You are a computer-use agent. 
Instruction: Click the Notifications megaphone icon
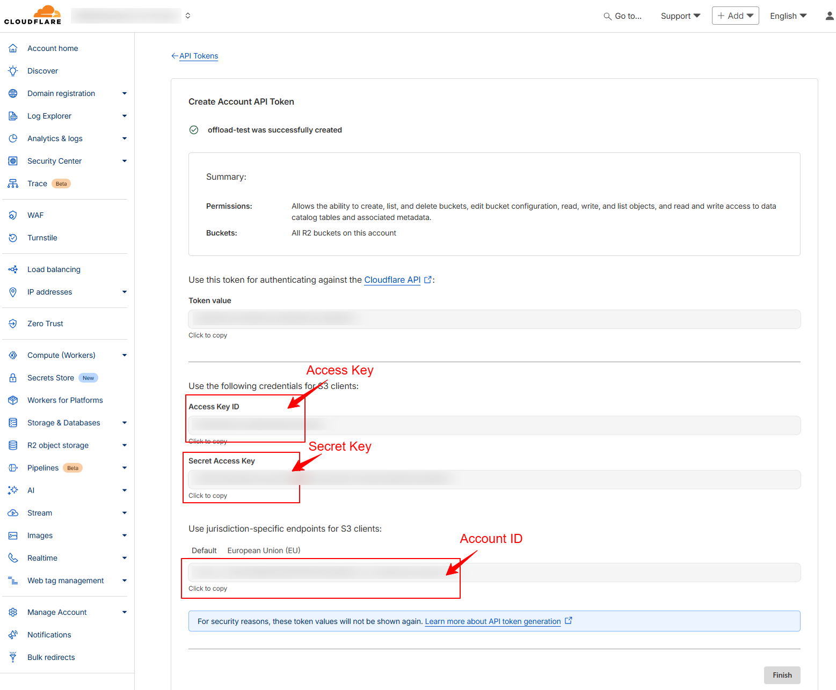pos(13,635)
